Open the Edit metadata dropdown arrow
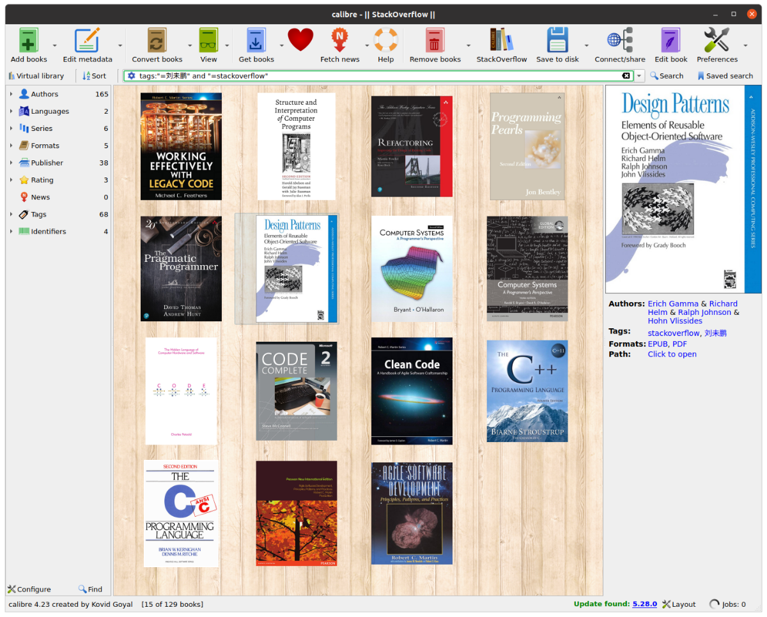Screen dimensions: 767x617 [x=120, y=45]
